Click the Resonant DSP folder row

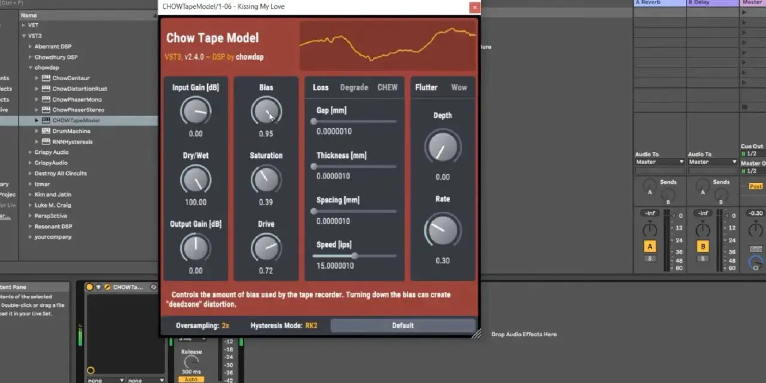click(x=53, y=226)
